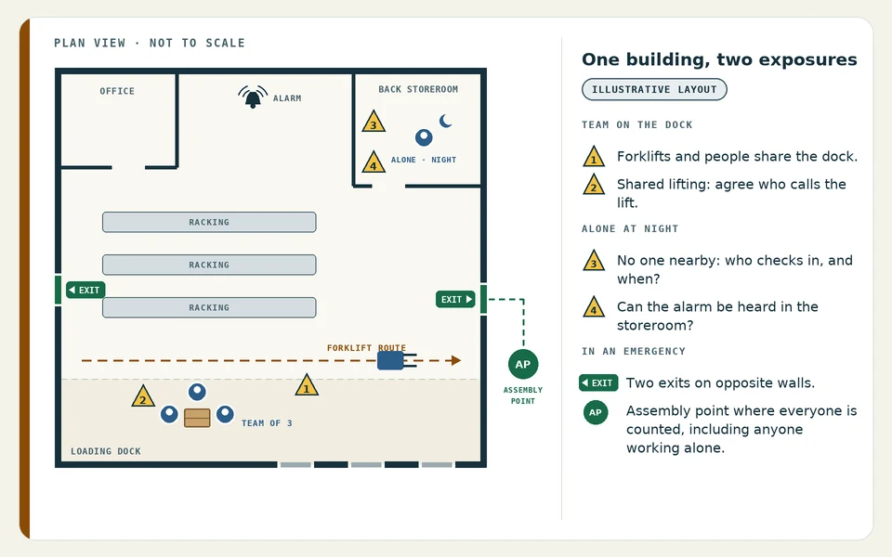Click the brown crate on the dock
Screen dimensions: 892x557
click(197, 418)
